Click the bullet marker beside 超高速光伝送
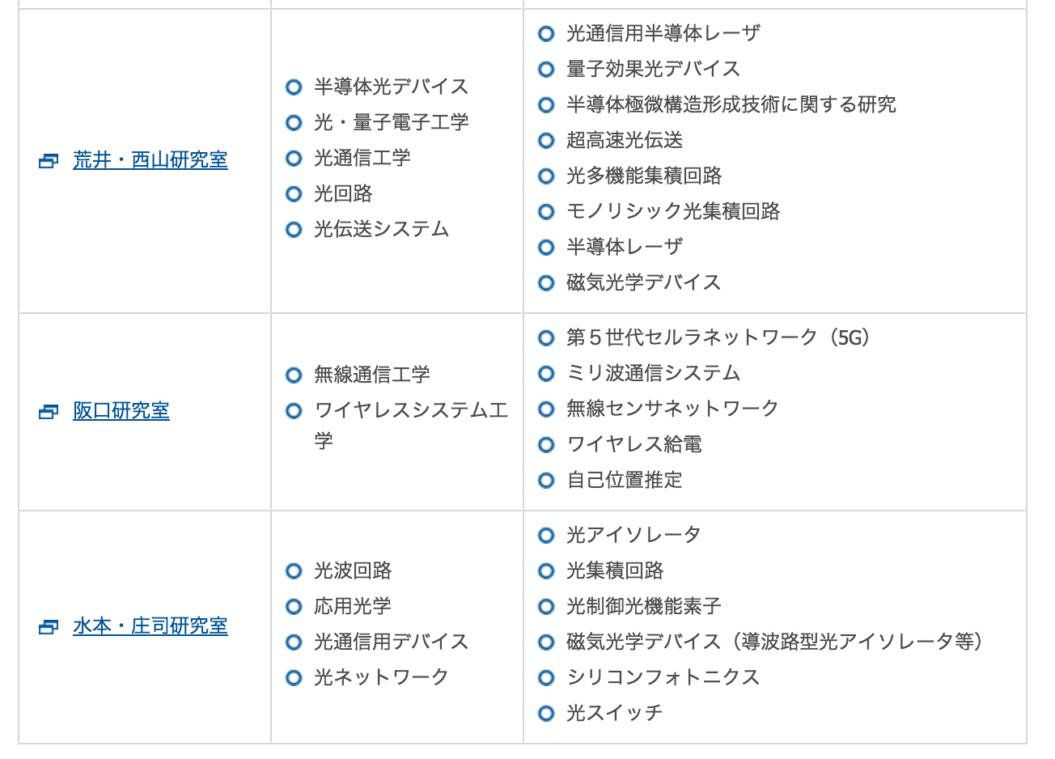Image resolution: width=1055 pixels, height=759 pixels. click(546, 140)
